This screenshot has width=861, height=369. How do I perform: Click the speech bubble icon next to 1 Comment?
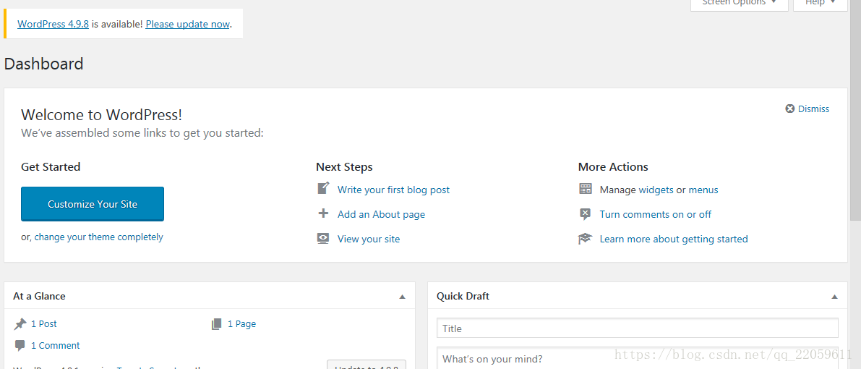pos(20,346)
